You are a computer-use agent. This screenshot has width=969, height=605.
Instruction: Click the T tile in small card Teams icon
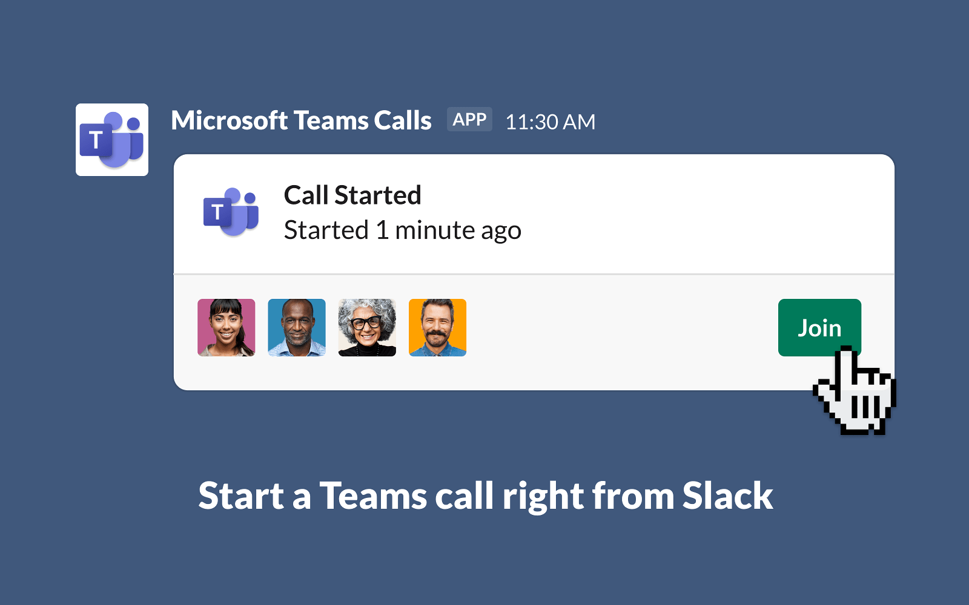click(217, 212)
